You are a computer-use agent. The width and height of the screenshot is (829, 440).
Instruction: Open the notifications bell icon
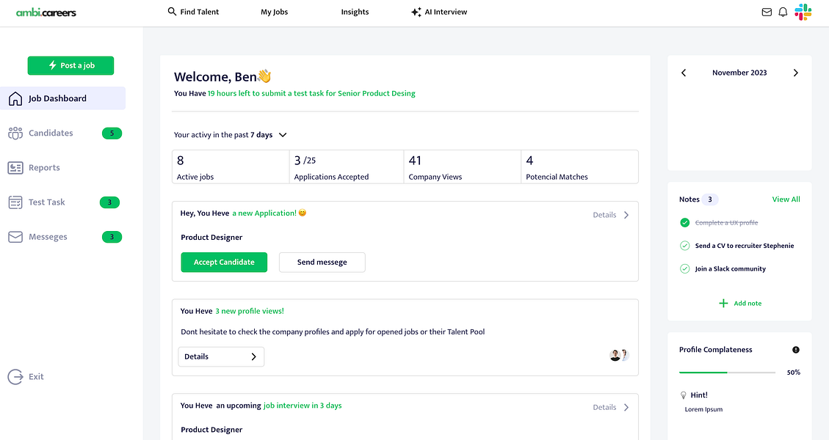coord(783,12)
